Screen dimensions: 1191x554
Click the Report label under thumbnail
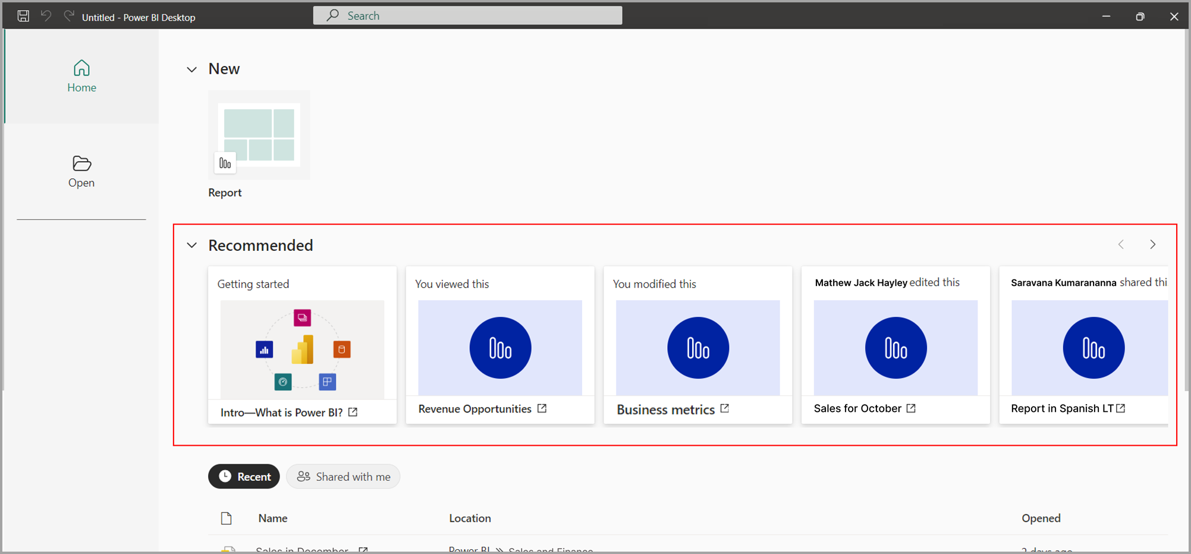[225, 193]
